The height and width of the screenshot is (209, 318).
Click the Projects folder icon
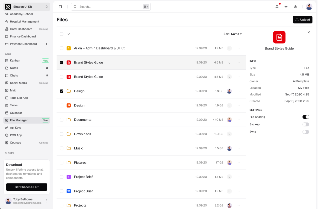(69, 205)
